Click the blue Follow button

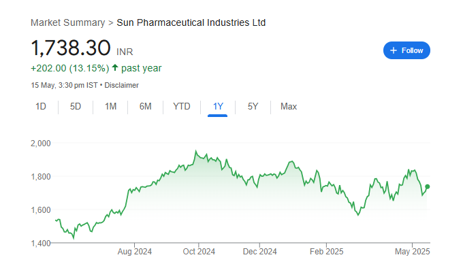tap(406, 50)
